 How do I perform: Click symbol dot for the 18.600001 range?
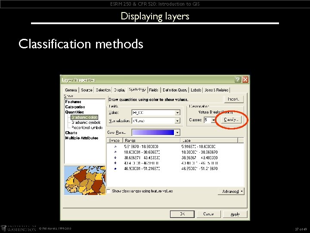[x=115, y=152]
